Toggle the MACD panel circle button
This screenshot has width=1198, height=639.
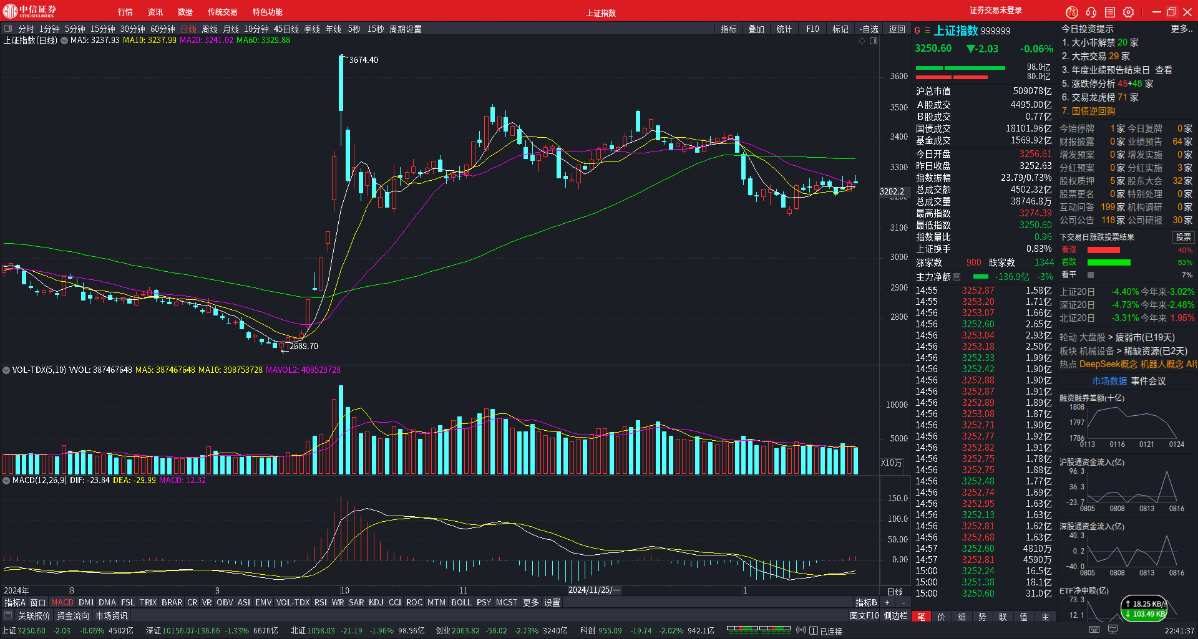point(6,481)
